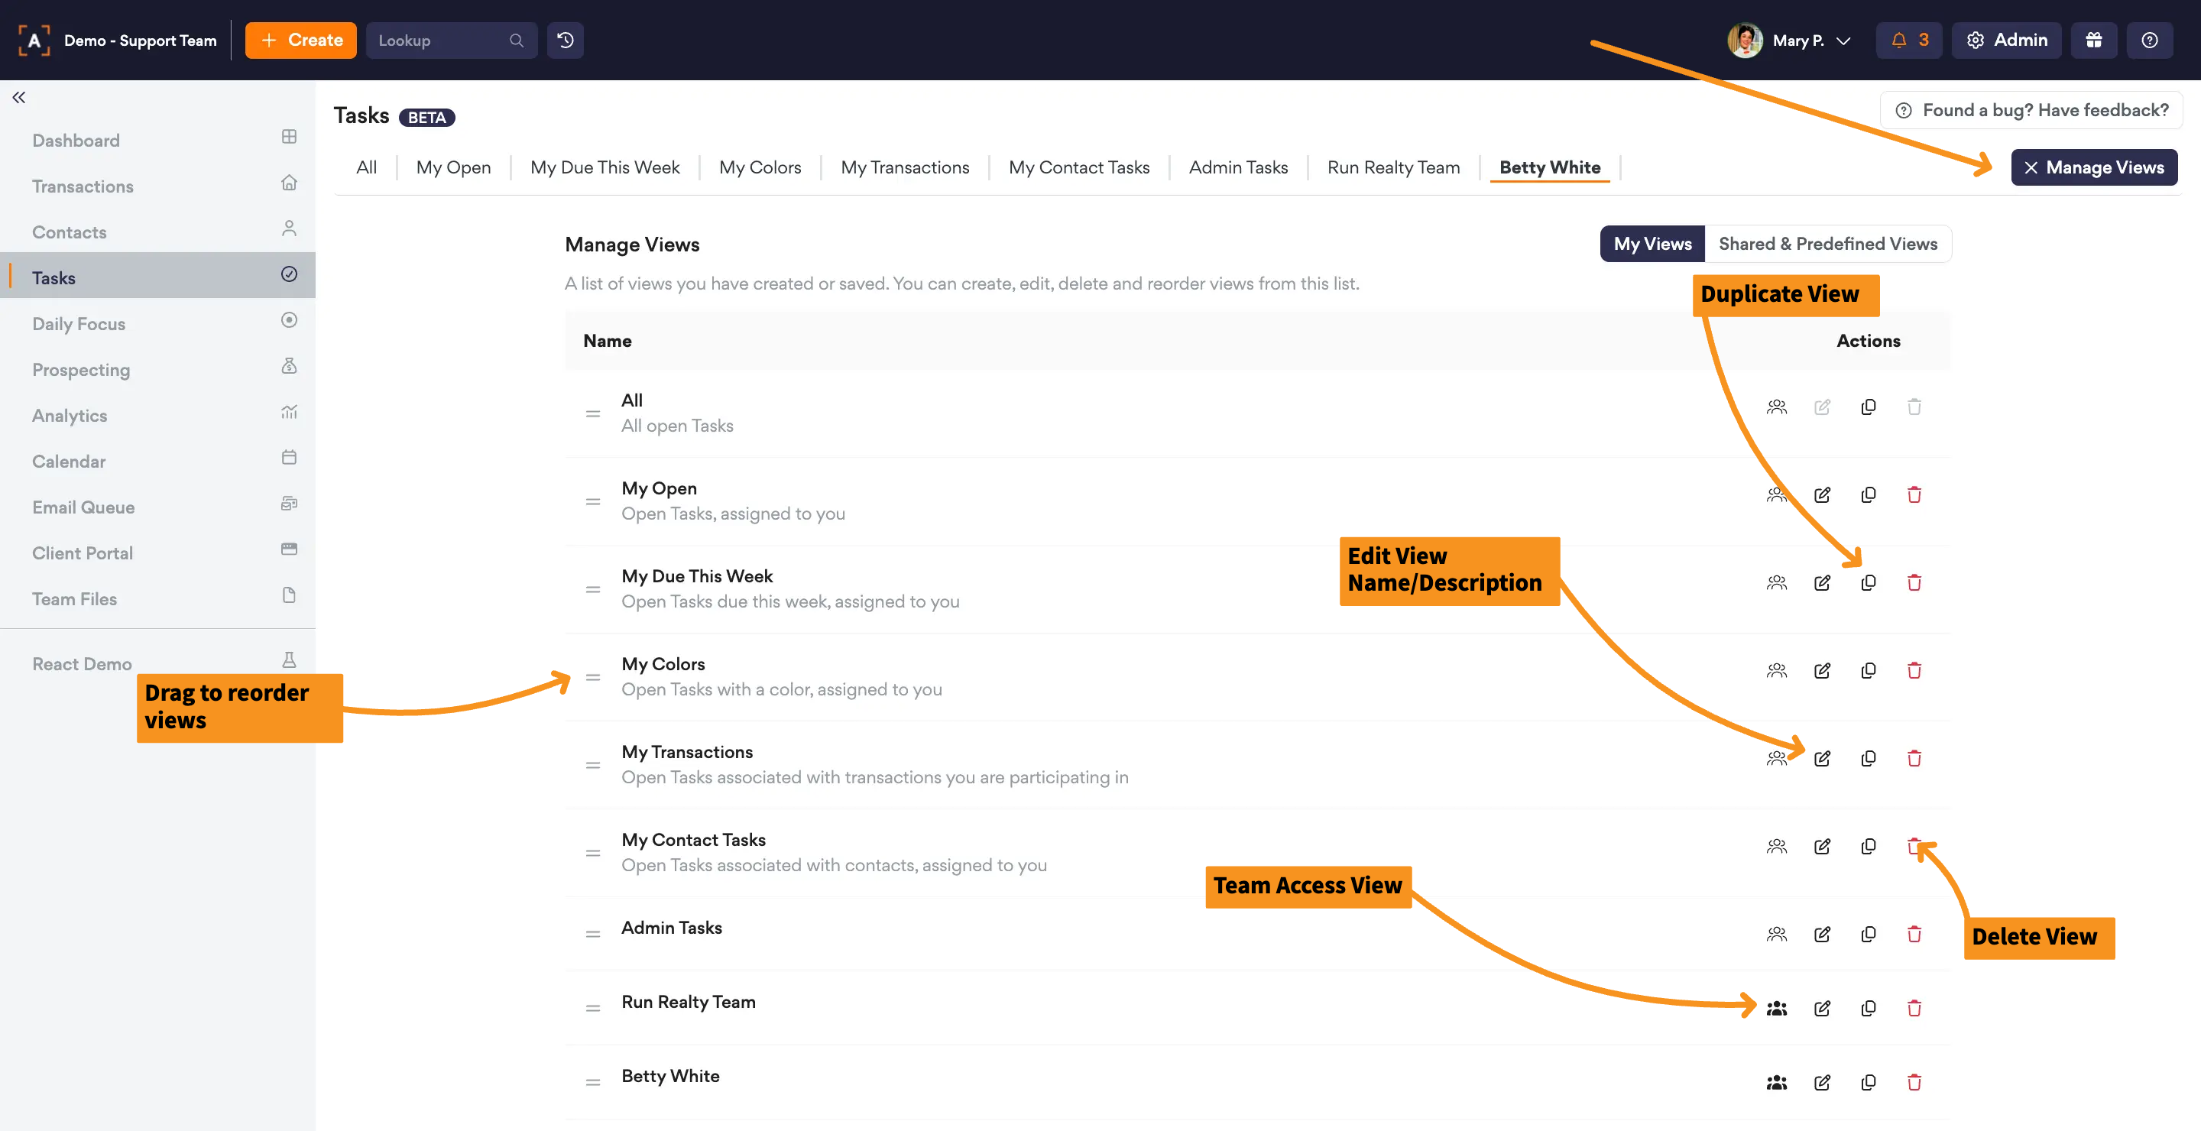The height and width of the screenshot is (1131, 2201).
Task: Click the Create button
Action: 301,41
